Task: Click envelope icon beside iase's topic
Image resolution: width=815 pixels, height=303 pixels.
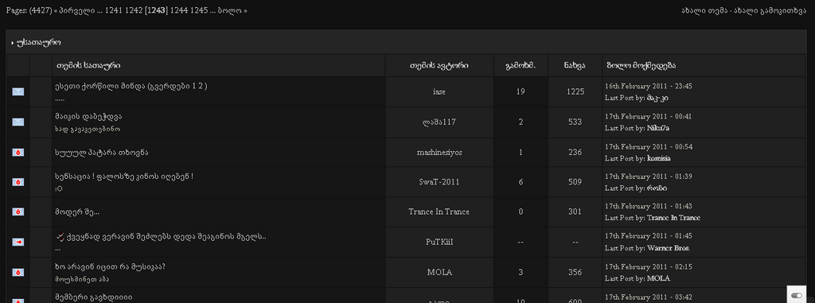Action: [x=18, y=92]
